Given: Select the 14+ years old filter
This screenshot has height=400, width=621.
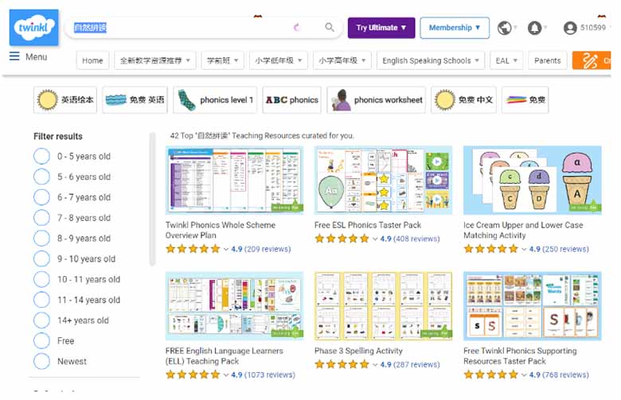Looking at the screenshot, I should tap(41, 320).
